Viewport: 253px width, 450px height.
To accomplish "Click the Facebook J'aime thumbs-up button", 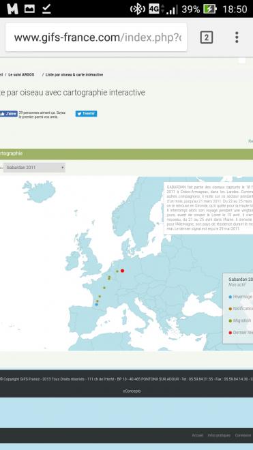I will pos(9,114).
